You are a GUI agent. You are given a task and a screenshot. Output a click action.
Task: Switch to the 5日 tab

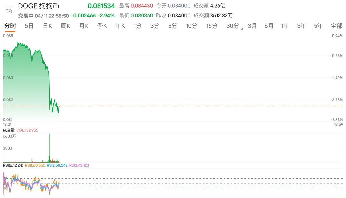pyautogui.click(x=29, y=26)
